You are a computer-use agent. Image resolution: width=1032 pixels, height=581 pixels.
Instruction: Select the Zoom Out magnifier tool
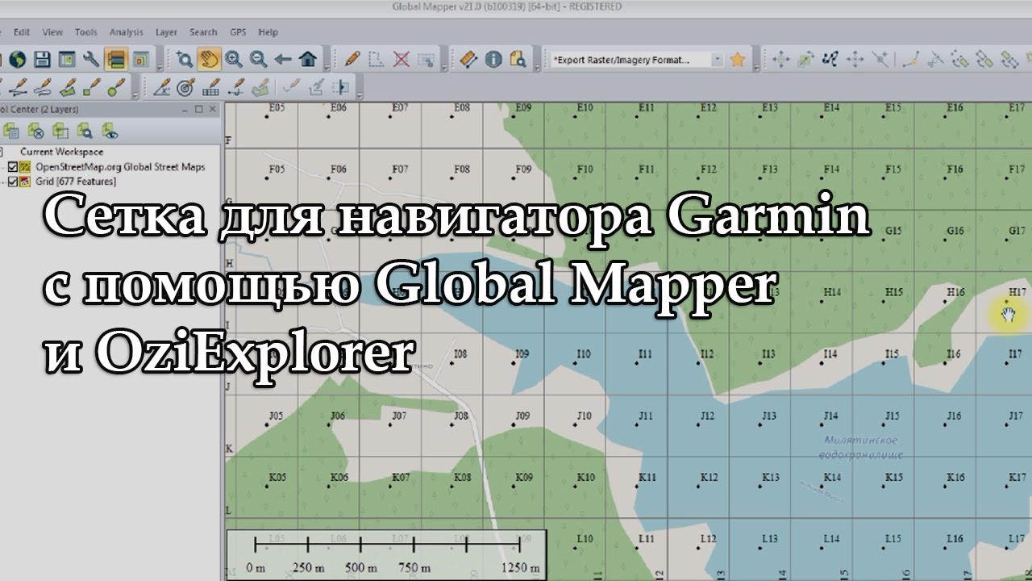(x=258, y=59)
